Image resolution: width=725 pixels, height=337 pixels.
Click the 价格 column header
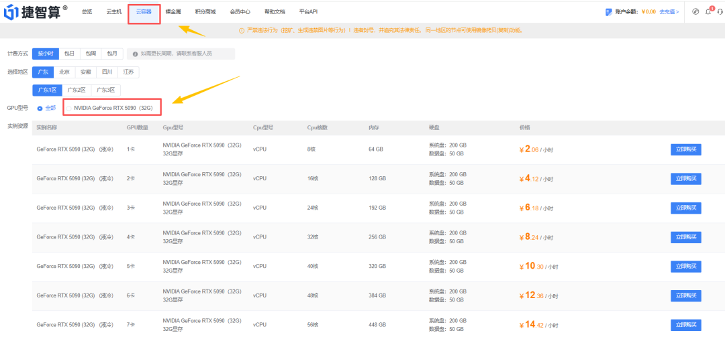coord(524,127)
